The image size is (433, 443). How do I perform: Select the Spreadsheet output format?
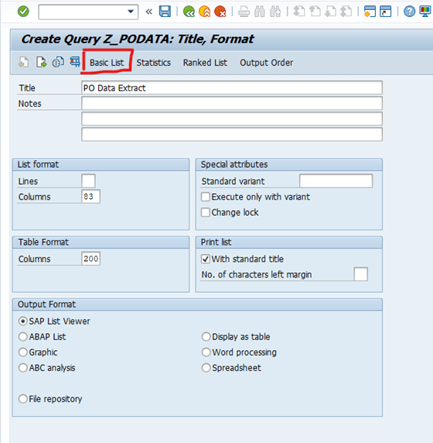click(206, 368)
